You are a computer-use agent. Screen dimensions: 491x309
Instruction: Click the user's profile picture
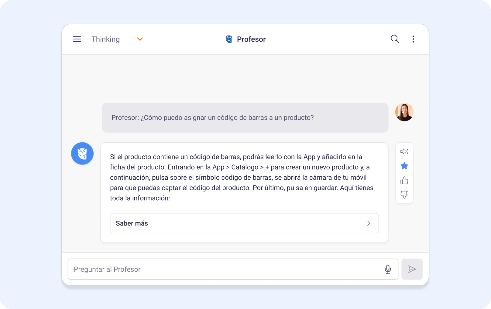404,112
